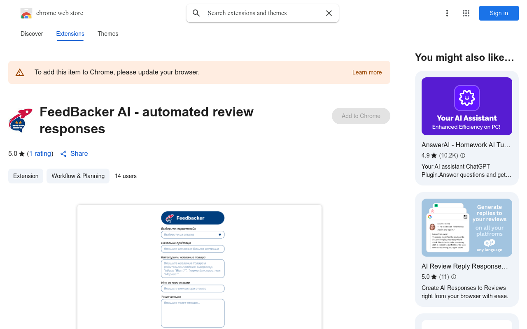This screenshot has width=527, height=329.
Task: Click the info icon next to 10.2K ratings
Action: pos(463,155)
